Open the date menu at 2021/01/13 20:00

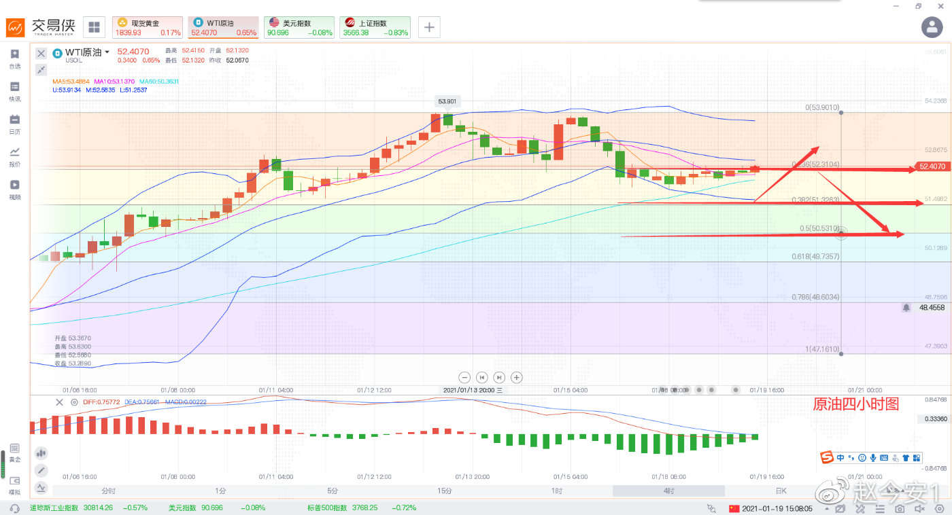coord(473,390)
